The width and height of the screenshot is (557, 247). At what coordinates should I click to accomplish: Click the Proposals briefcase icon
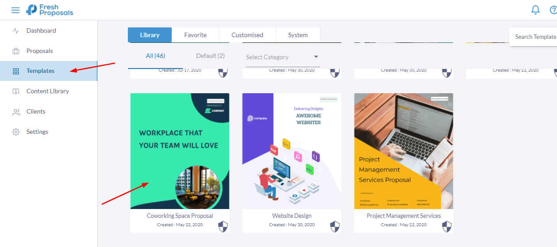tap(16, 51)
